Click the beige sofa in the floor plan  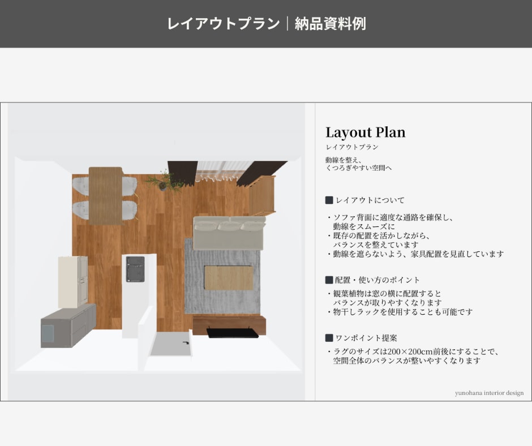coord(229,233)
